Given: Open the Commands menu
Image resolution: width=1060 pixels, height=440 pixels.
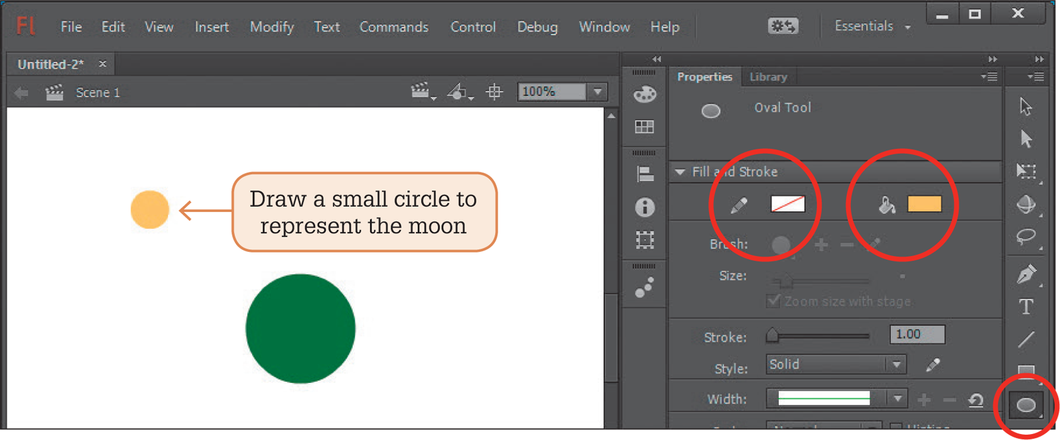Looking at the screenshot, I should [x=394, y=27].
